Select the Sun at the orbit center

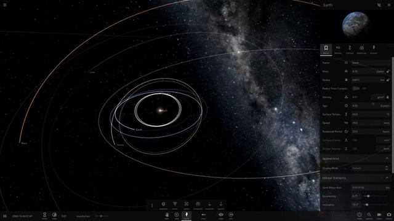pos(160,110)
